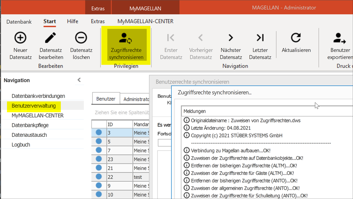Collapse the Navigation panel chevron
This screenshot has height=199, width=353.
coord(79,80)
